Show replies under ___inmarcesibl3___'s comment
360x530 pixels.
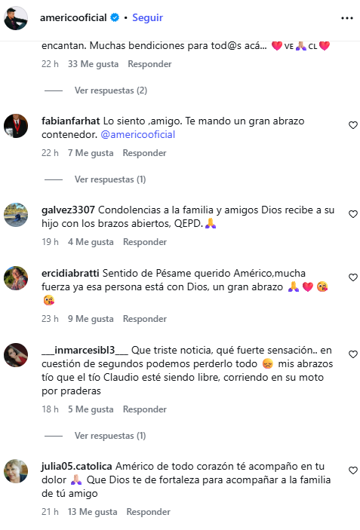coord(110,436)
